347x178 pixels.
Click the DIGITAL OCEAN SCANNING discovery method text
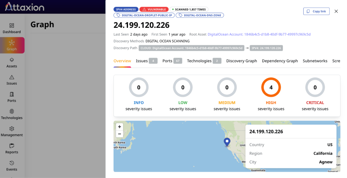[167, 41]
